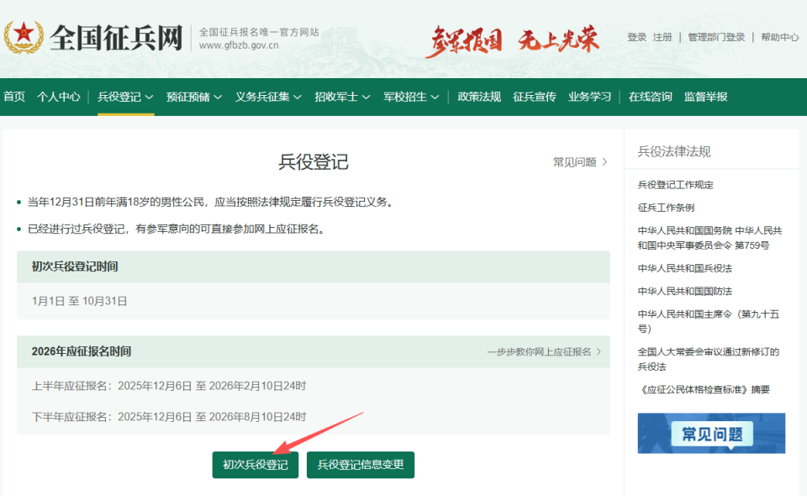Navigate to 首页 in the menu bar
807x496 pixels.
(x=13, y=97)
